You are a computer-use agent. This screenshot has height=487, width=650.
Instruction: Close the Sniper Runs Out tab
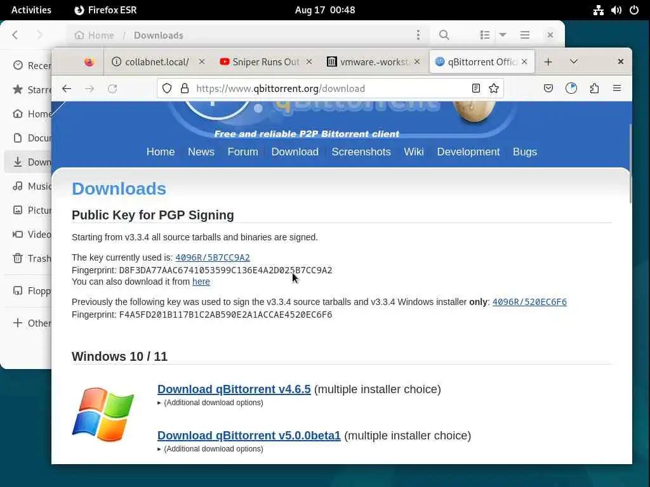[x=309, y=62]
